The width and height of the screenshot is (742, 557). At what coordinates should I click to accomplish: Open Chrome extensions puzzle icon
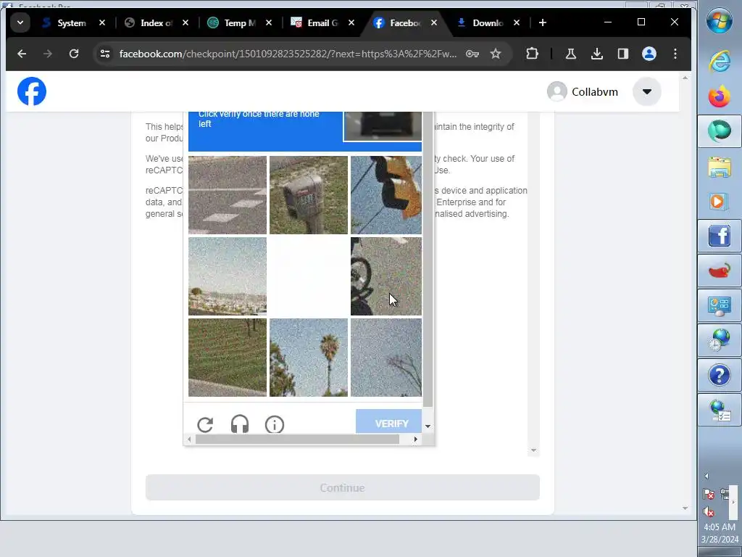(x=533, y=54)
